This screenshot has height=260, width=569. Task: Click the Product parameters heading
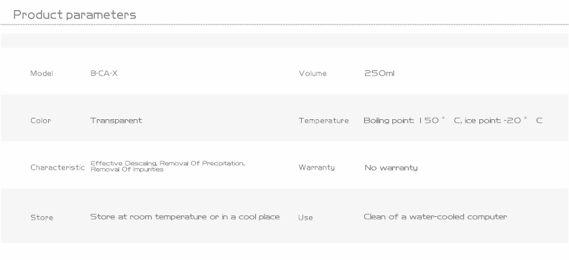(75, 15)
